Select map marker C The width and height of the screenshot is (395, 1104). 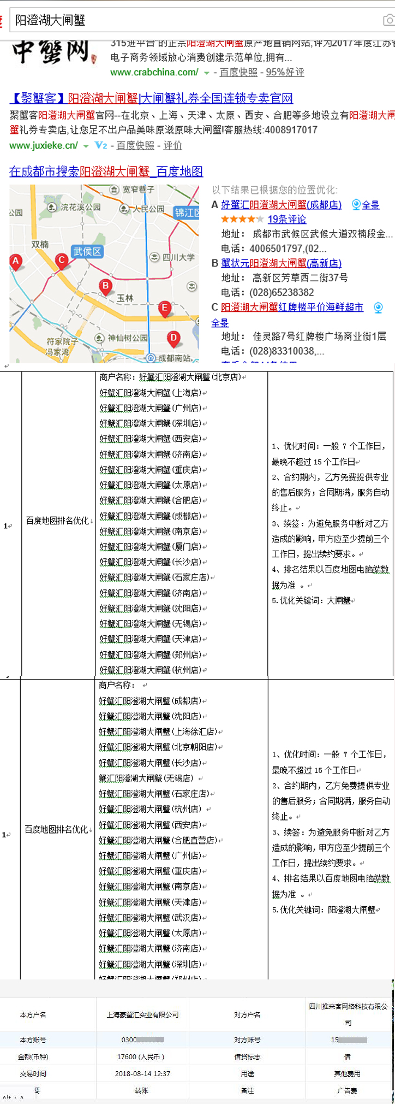pyautogui.click(x=62, y=261)
